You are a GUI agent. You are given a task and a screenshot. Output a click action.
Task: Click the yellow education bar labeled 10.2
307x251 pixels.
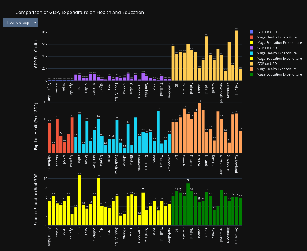coord(98,201)
